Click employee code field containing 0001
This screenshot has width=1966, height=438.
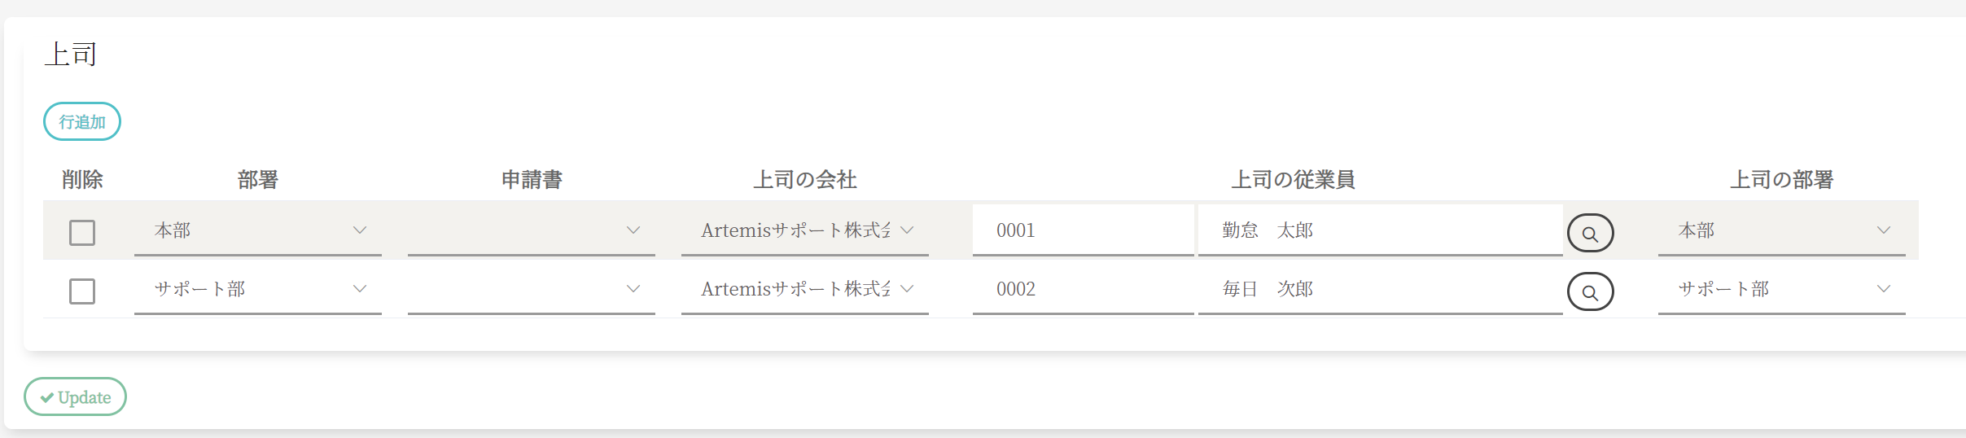tap(1082, 231)
